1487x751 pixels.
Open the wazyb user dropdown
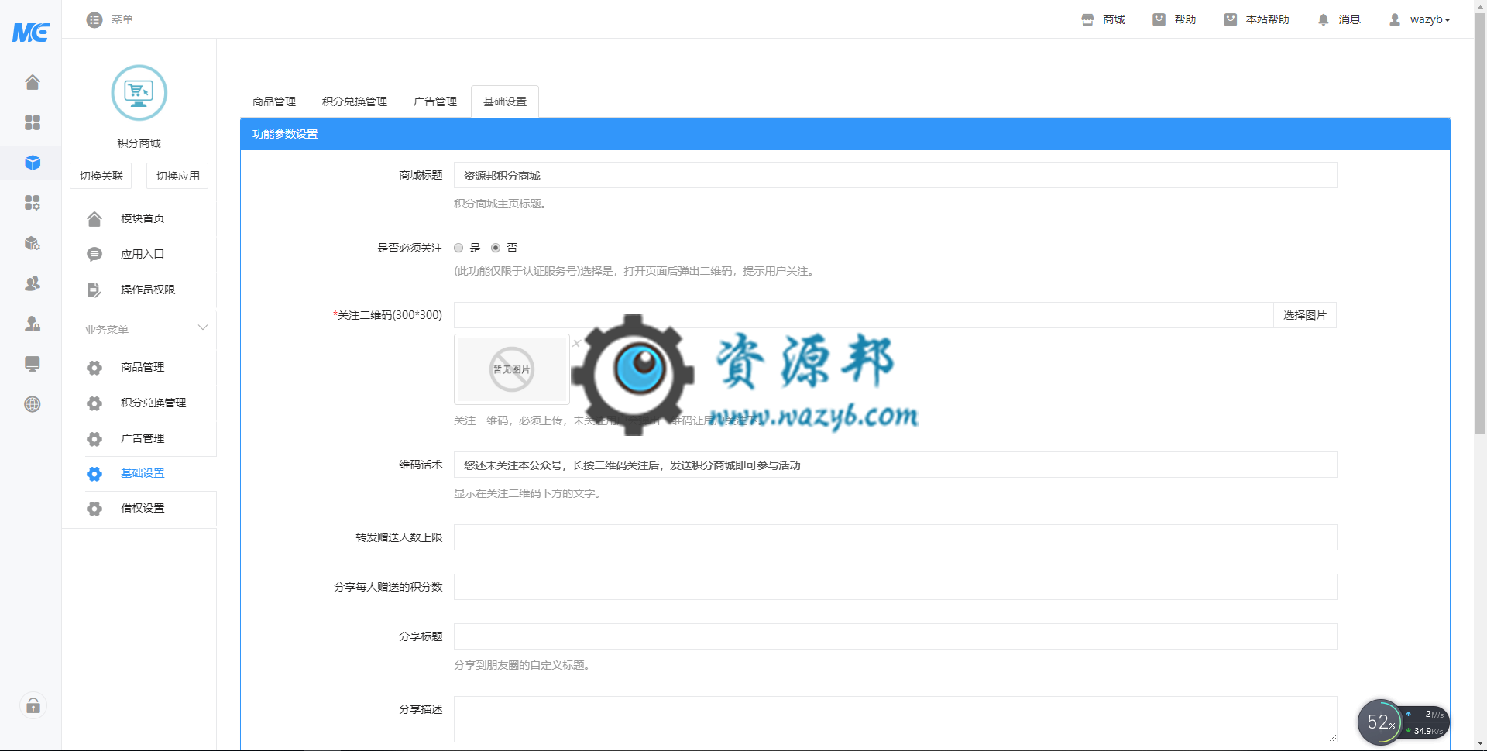click(x=1430, y=19)
